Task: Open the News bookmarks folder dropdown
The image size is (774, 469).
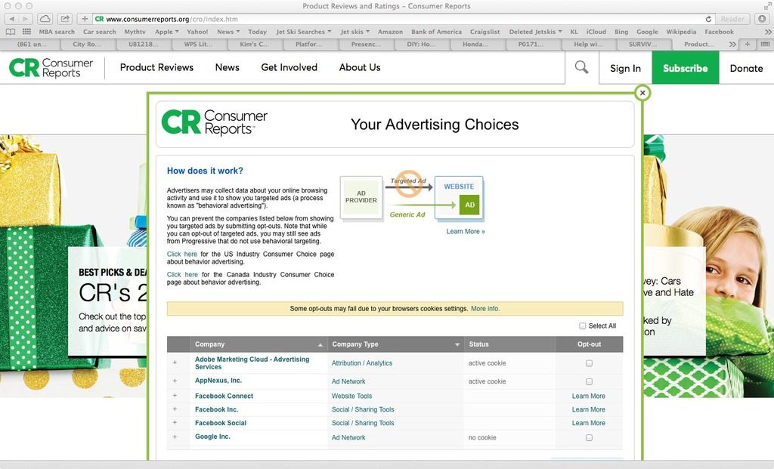Action: point(228,32)
